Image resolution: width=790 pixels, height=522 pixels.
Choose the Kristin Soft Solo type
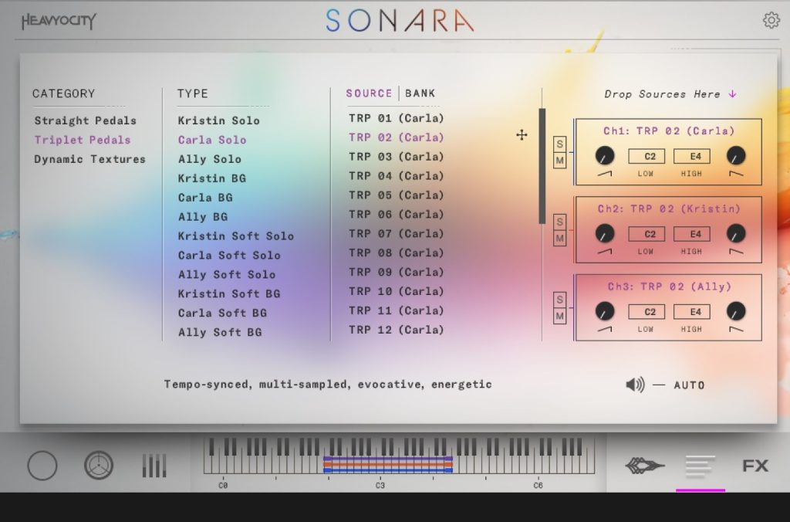pyautogui.click(x=235, y=236)
